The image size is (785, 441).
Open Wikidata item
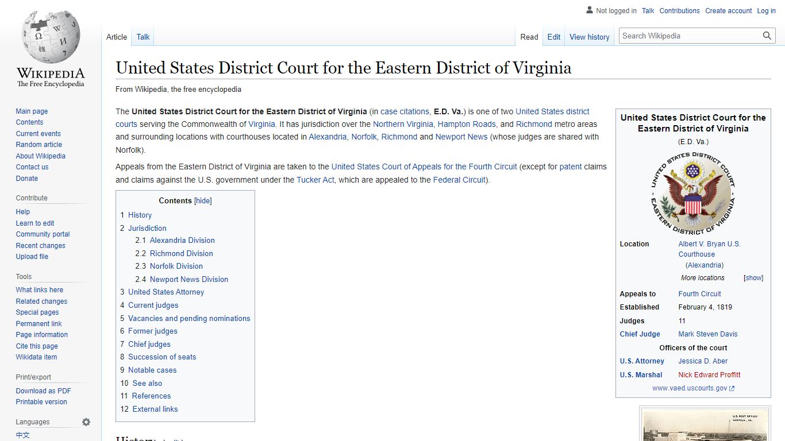point(36,357)
